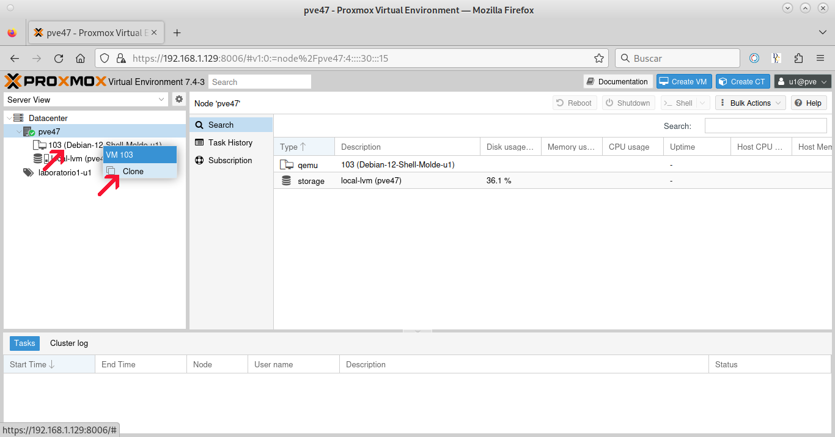Viewport: 835px width, 437px height.
Task: Bookmark this page with the star icon
Action: [599, 59]
